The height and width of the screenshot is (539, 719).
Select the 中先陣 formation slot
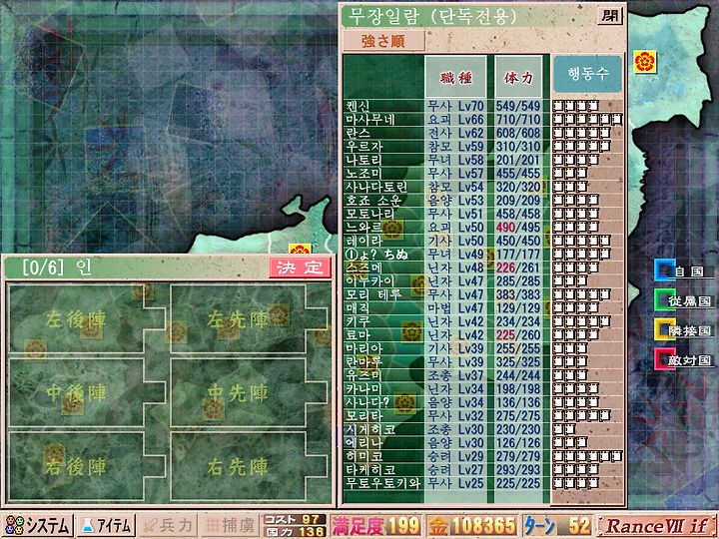[249, 393]
